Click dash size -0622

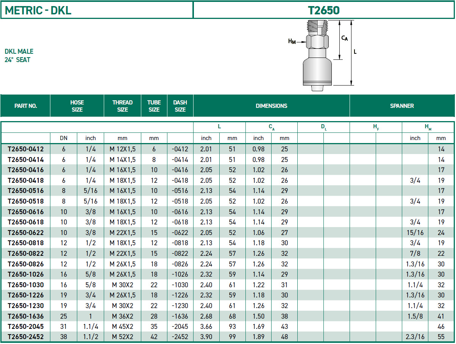180,233
